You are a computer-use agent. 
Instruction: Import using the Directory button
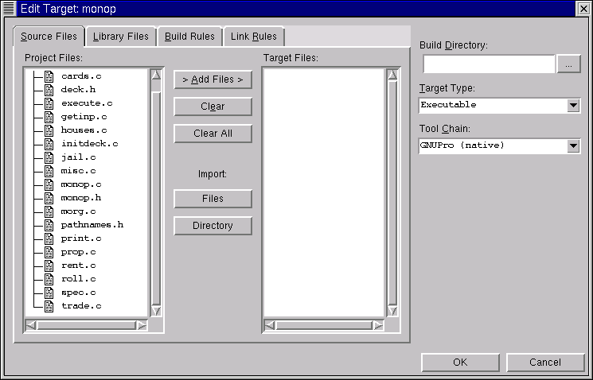pos(213,226)
